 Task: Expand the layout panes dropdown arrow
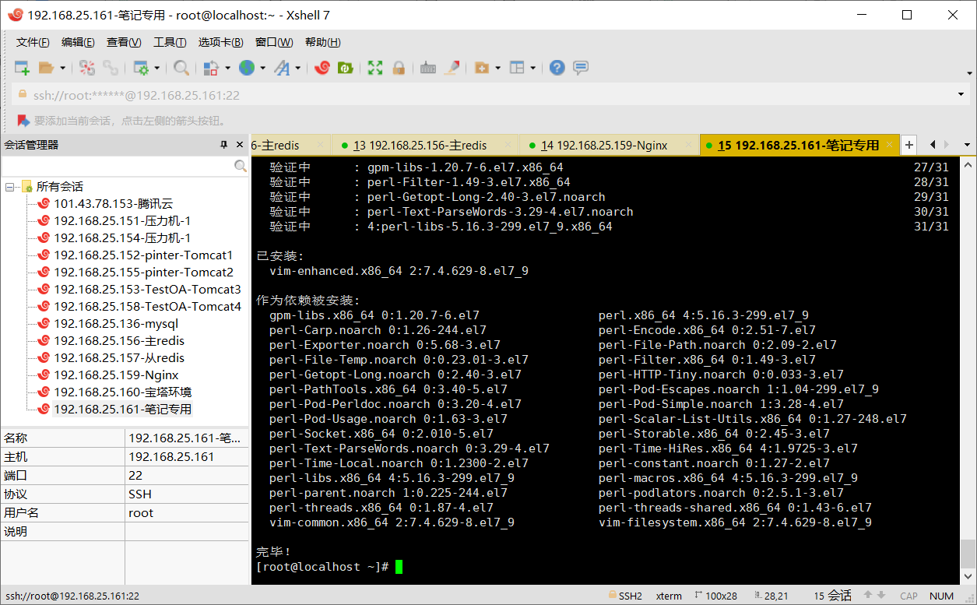click(x=532, y=69)
